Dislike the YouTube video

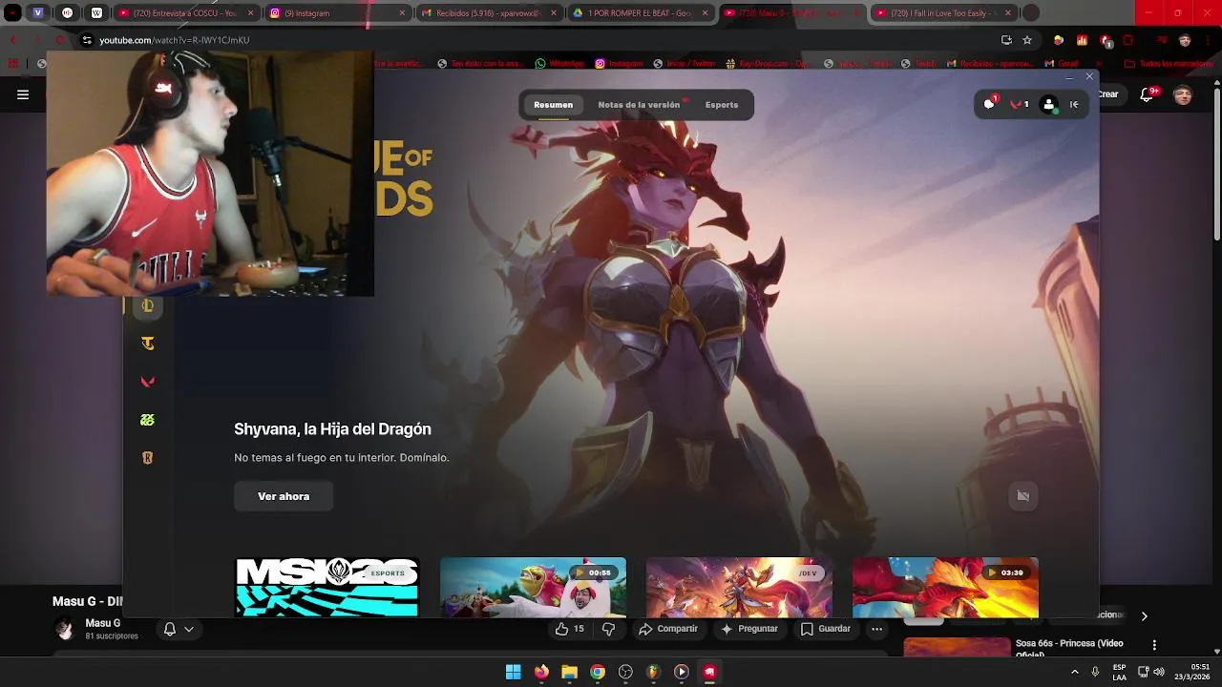point(609,629)
